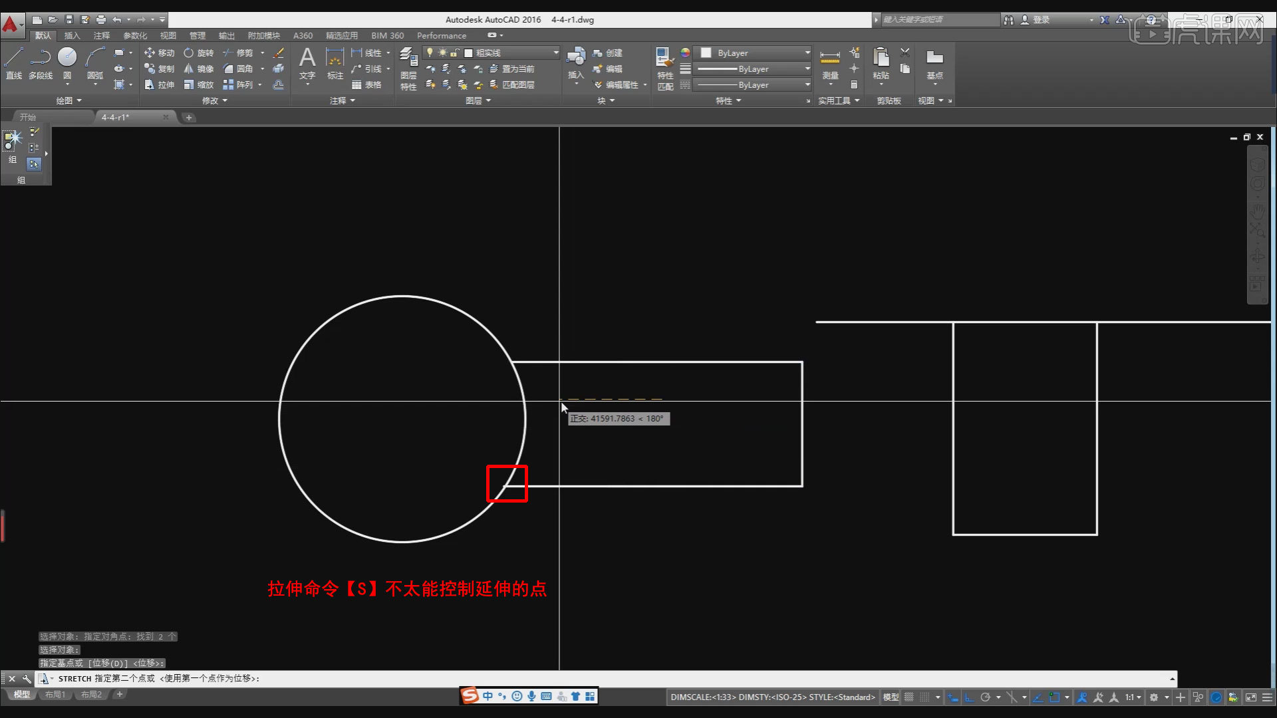Activate the Stretch (拉伸) command
1277x718 pixels.
tap(160, 84)
